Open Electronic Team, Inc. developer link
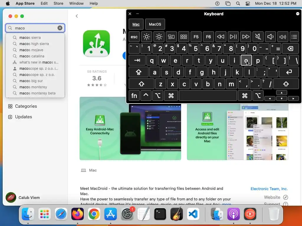302x226 pixels. click(269, 189)
